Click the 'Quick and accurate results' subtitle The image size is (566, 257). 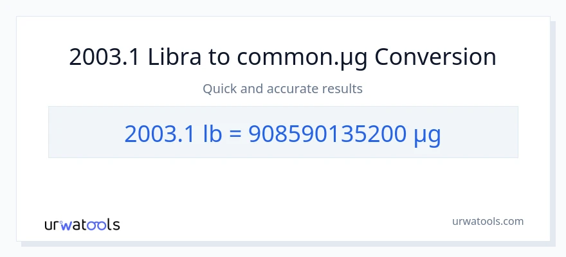(282, 89)
